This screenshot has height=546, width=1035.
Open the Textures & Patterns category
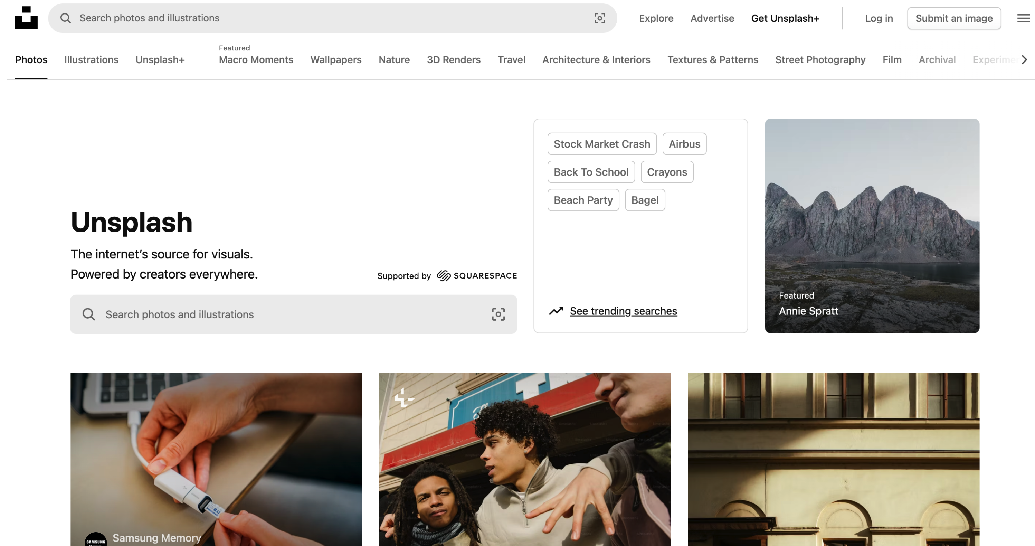click(713, 59)
